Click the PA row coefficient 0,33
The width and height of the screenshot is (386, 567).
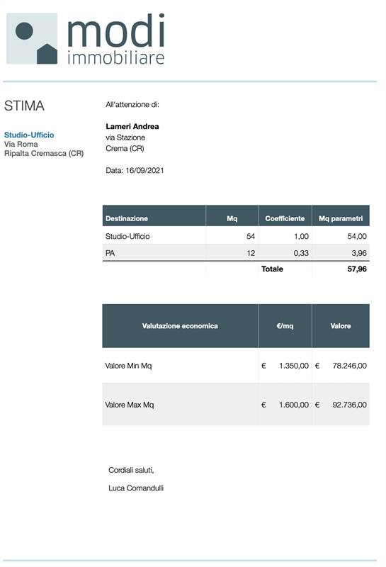(x=301, y=253)
